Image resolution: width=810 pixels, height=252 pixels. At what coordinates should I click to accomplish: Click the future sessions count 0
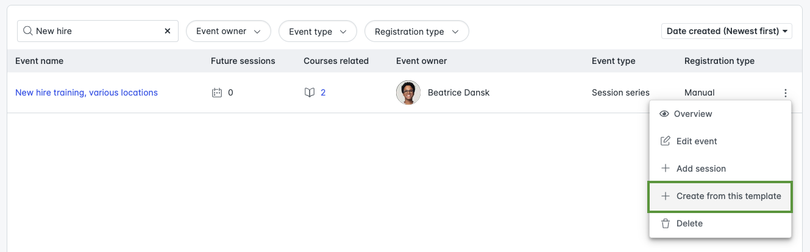(230, 93)
